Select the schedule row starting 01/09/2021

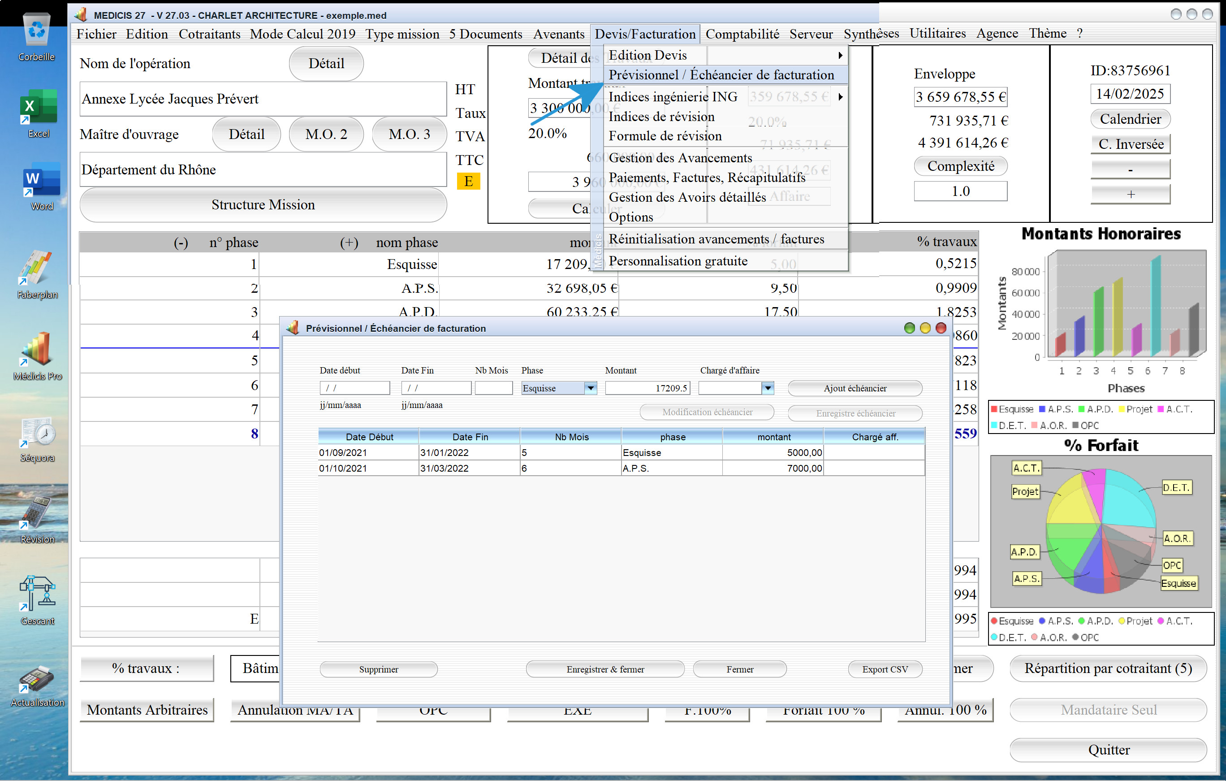coord(621,452)
